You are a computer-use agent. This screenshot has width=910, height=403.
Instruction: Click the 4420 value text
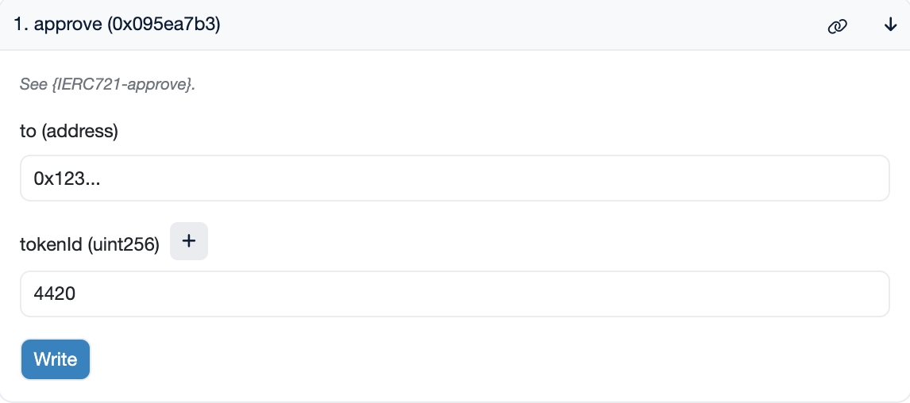[55, 294]
